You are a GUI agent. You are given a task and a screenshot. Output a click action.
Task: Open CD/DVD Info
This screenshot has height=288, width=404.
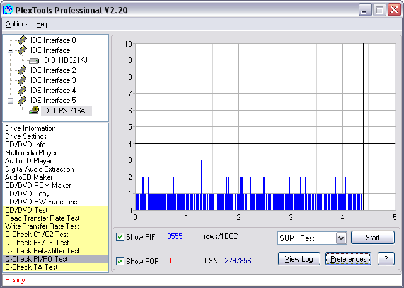coord(25,145)
